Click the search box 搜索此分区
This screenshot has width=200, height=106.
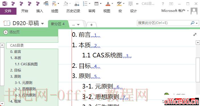pos(164,23)
